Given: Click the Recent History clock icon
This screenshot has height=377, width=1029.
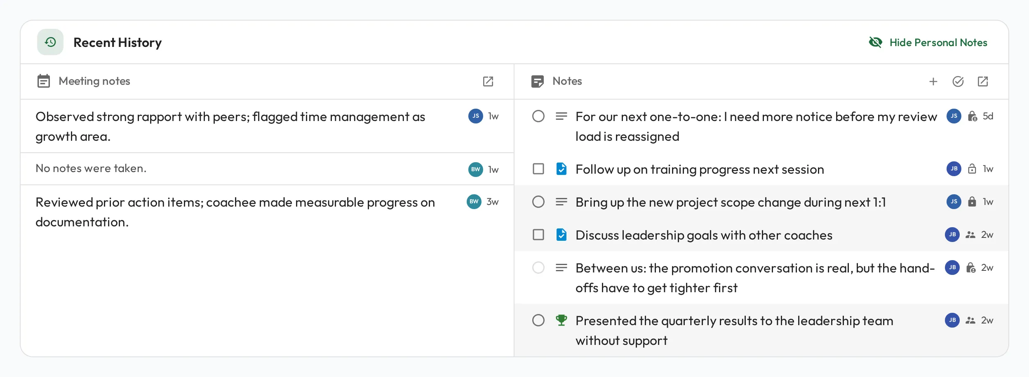Looking at the screenshot, I should (50, 42).
